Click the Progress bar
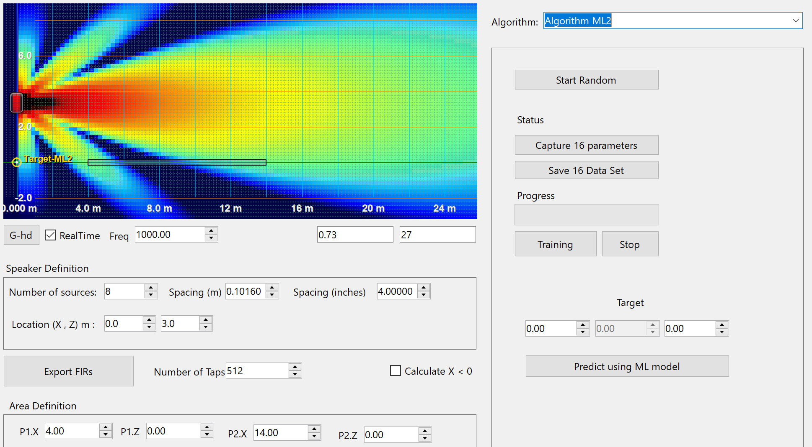This screenshot has height=447, width=812. 586,215
